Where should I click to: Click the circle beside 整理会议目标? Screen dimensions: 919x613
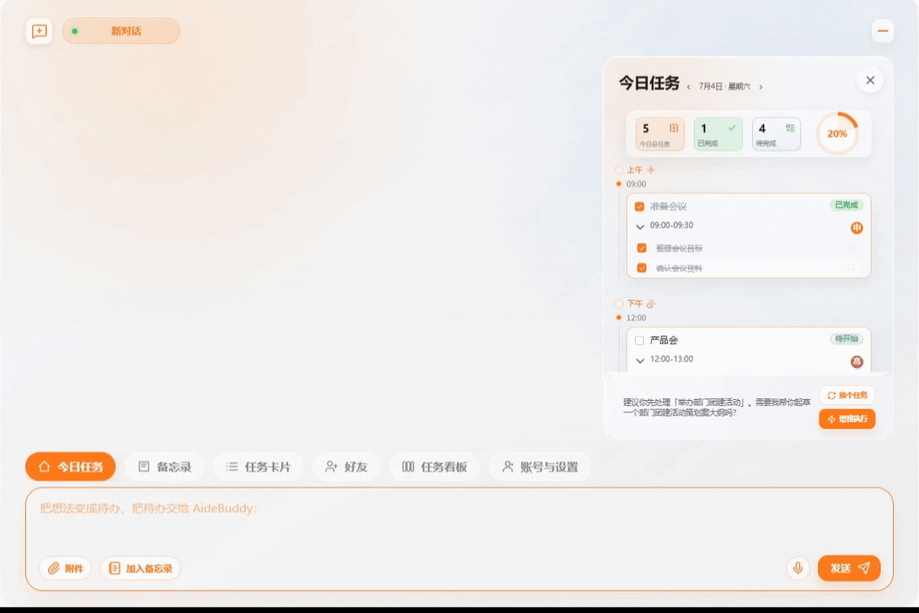coord(851,247)
